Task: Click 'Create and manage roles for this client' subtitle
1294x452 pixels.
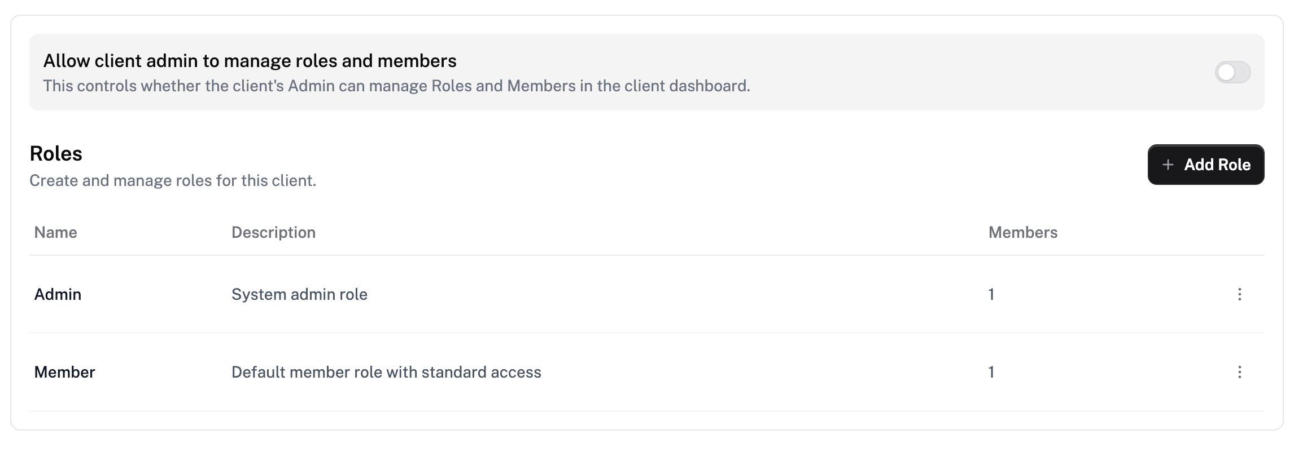Action: 173,180
